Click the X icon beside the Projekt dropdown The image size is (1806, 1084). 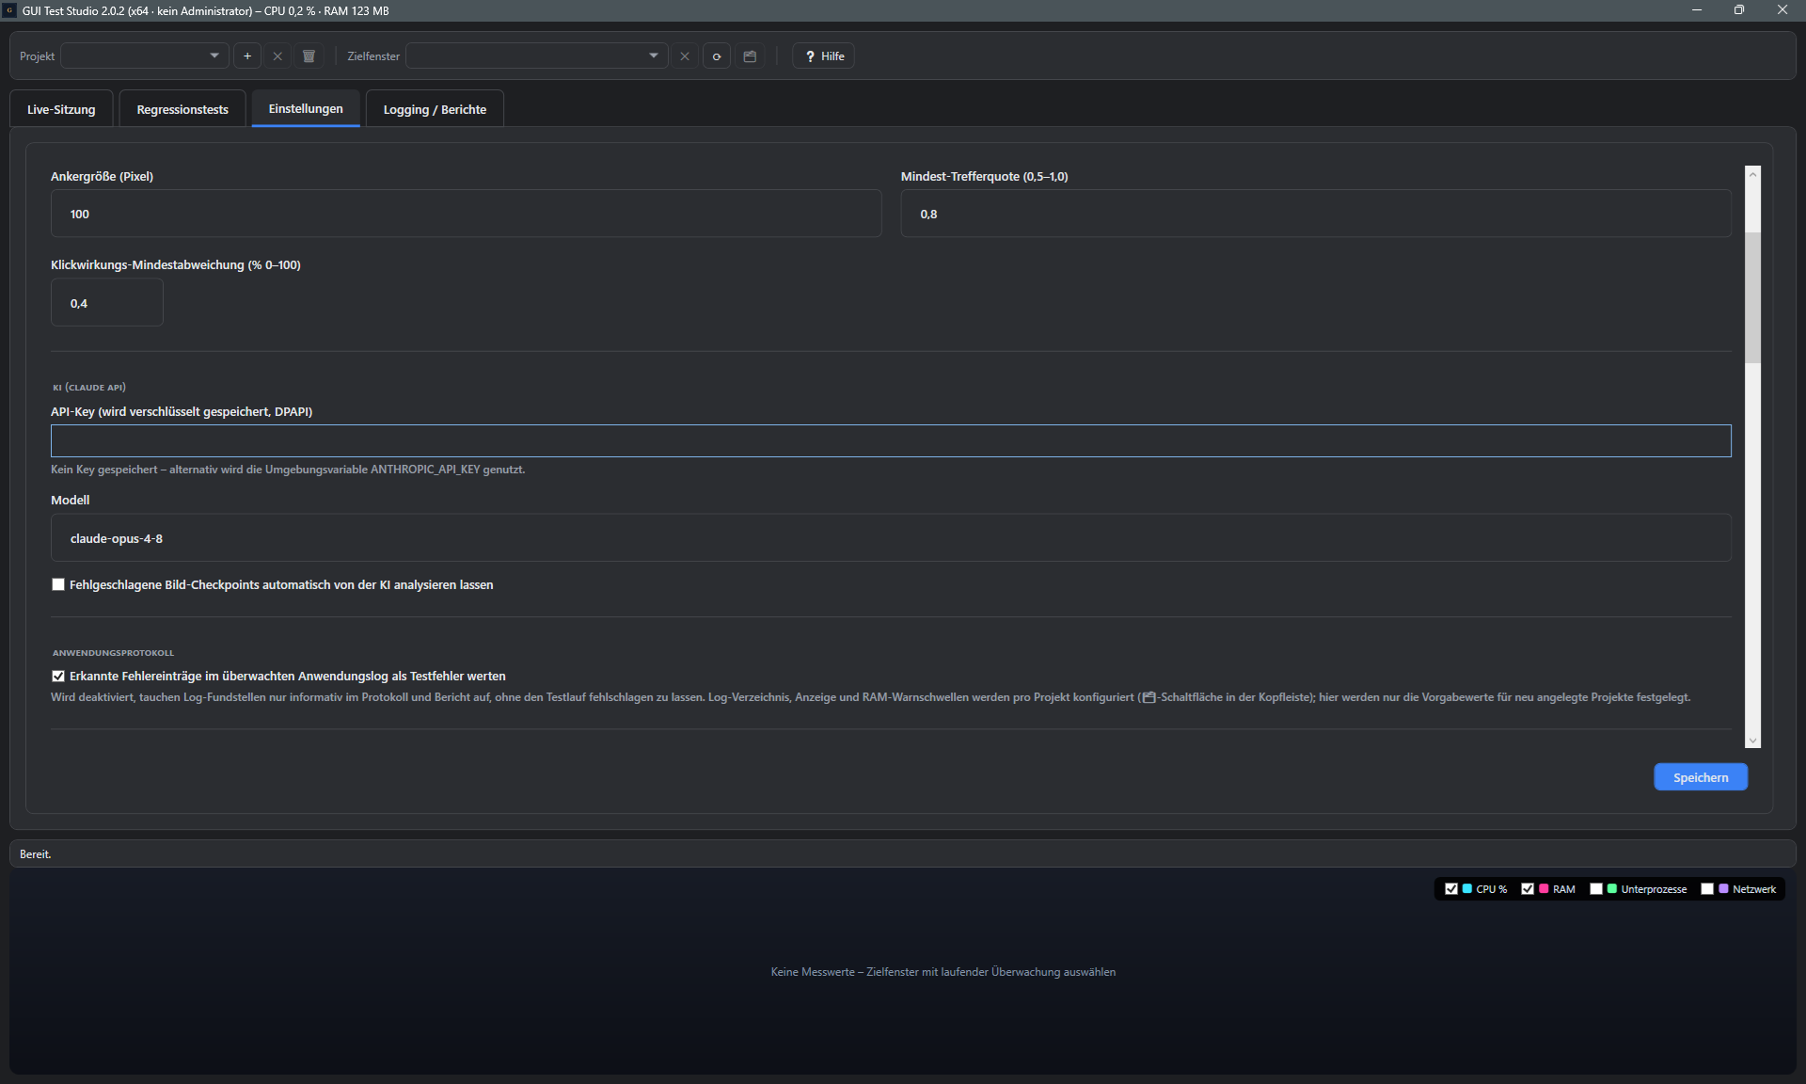(x=277, y=56)
